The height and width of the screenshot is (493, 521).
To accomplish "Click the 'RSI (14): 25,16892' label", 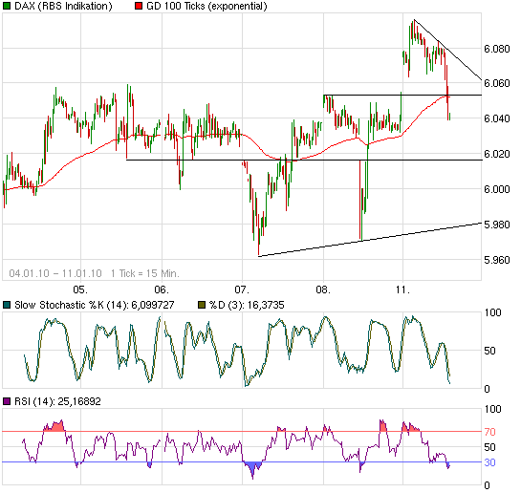I will tap(57, 401).
